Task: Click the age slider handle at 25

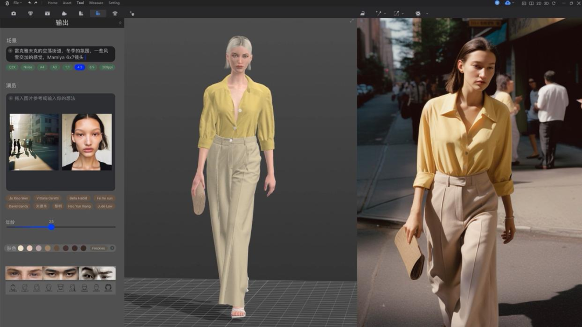Action: point(51,227)
